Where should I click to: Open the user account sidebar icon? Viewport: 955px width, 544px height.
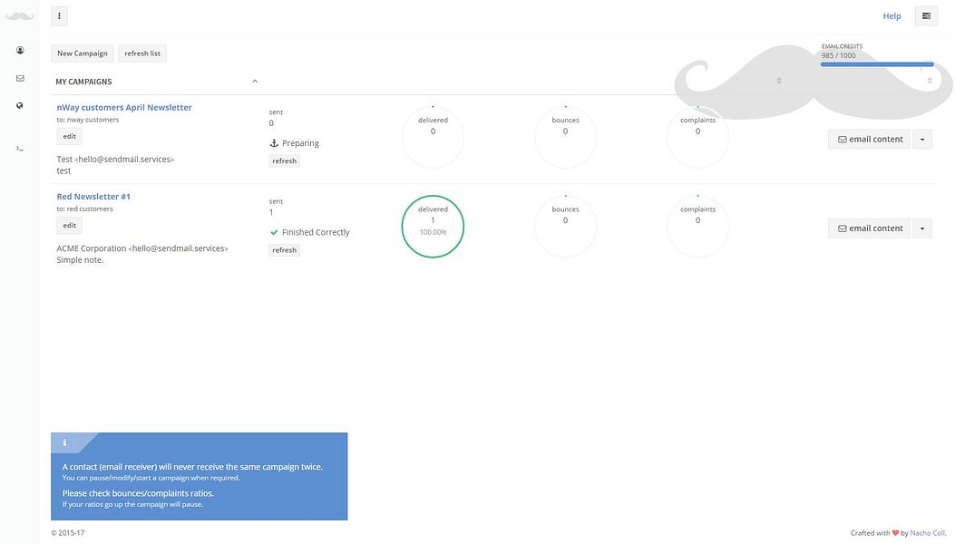point(20,51)
